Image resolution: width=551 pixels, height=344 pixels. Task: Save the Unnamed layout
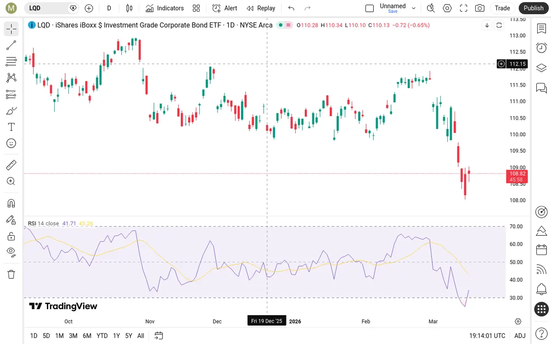coord(393,11)
